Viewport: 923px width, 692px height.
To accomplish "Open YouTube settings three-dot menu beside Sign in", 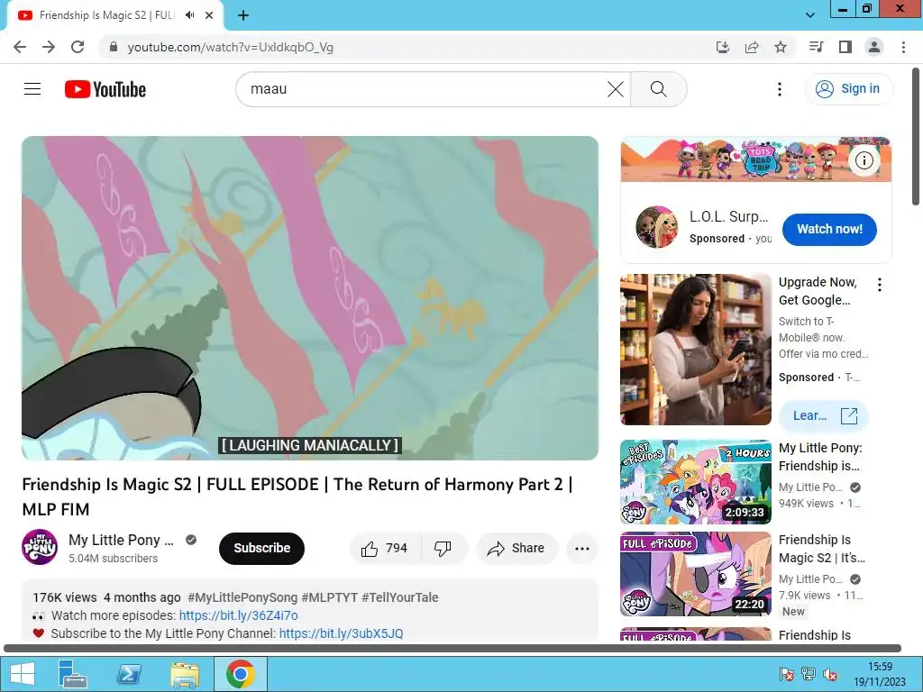I will click(780, 89).
